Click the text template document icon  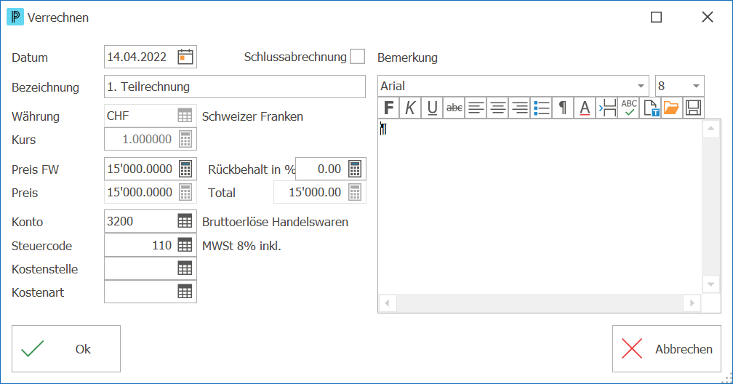tap(650, 108)
